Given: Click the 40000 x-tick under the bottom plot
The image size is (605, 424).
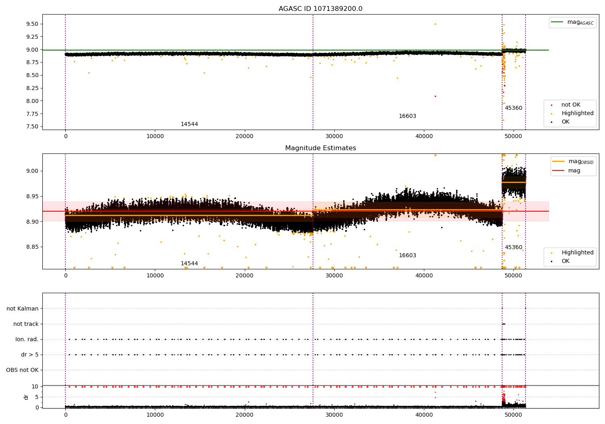Looking at the screenshot, I should click(x=424, y=415).
